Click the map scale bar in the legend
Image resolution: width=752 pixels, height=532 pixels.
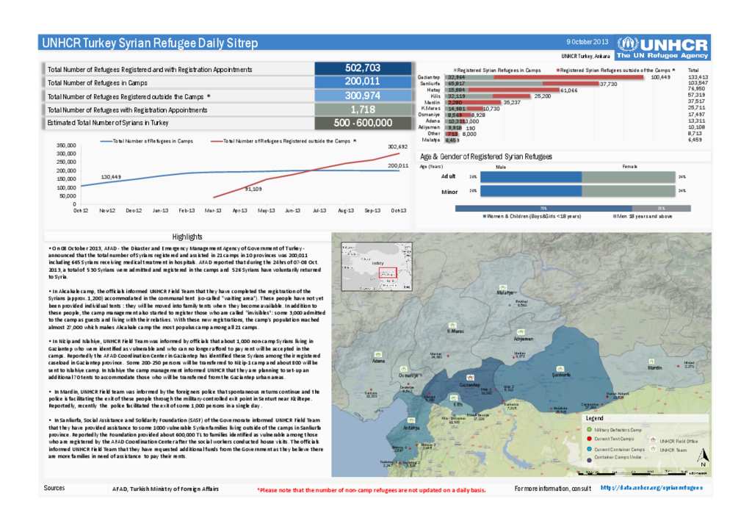tap(632, 473)
